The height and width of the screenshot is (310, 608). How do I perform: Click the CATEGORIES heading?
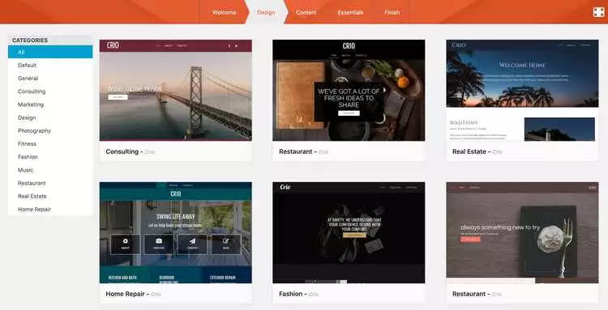pos(30,40)
